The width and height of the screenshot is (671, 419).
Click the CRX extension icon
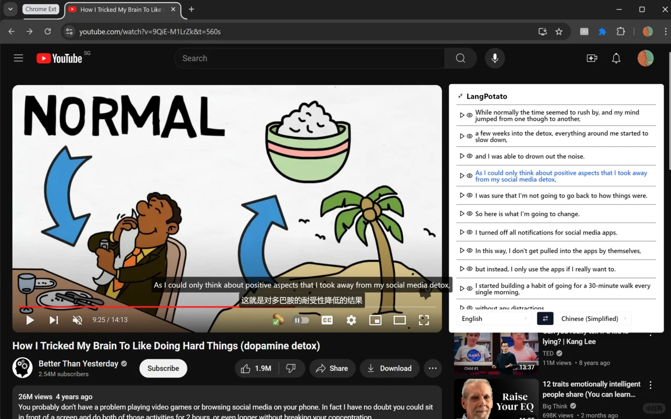click(x=584, y=31)
